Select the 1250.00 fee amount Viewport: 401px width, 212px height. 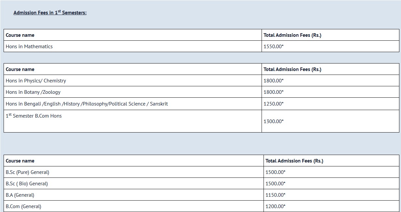pyautogui.click(x=273, y=104)
